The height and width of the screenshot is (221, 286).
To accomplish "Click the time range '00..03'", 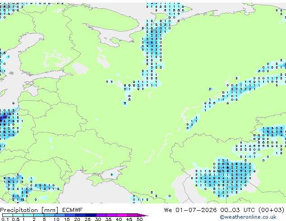I will [x=230, y=210].
